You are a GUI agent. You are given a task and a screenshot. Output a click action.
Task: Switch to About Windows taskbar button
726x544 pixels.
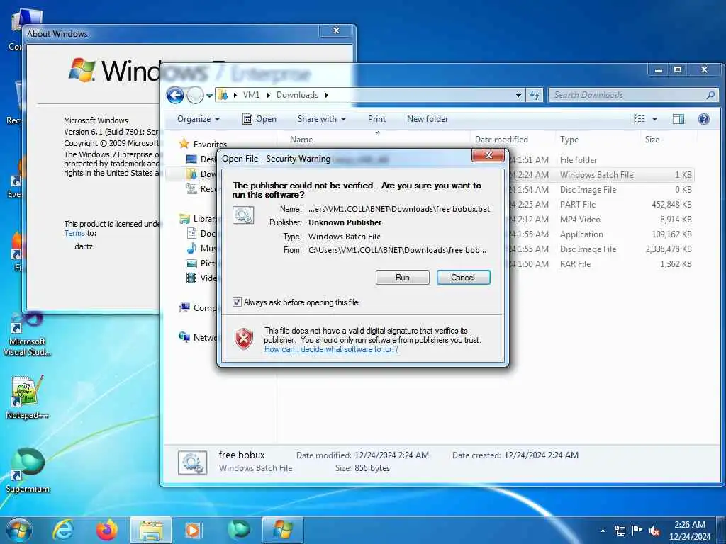click(x=282, y=530)
